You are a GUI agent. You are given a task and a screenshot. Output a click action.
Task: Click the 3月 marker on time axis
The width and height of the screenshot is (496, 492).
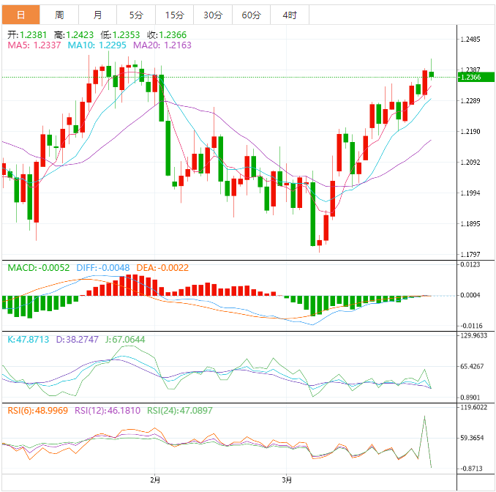(x=288, y=480)
